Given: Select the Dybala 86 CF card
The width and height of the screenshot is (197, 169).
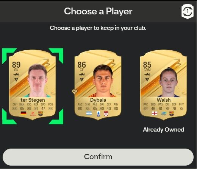Looking at the screenshot, I should click(98, 85).
